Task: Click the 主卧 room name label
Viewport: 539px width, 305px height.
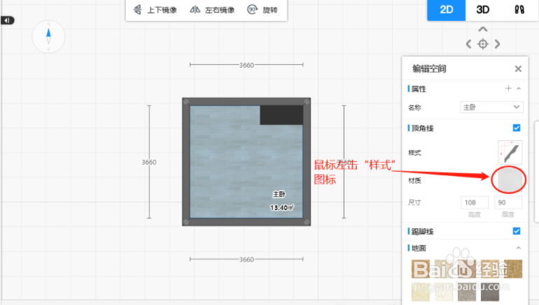Action: [x=279, y=194]
